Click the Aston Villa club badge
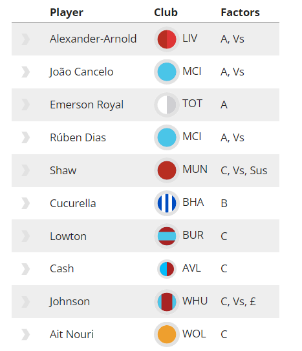 click(x=167, y=268)
